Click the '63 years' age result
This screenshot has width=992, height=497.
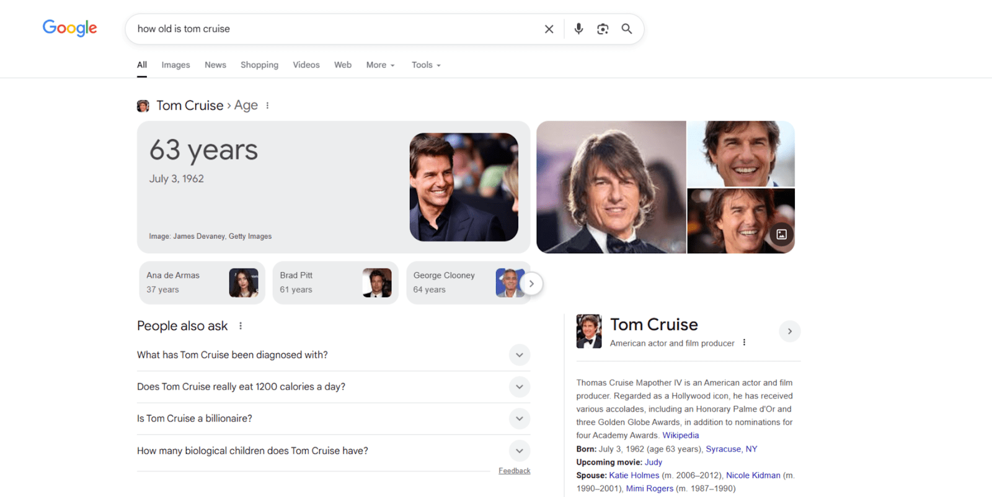click(x=203, y=150)
